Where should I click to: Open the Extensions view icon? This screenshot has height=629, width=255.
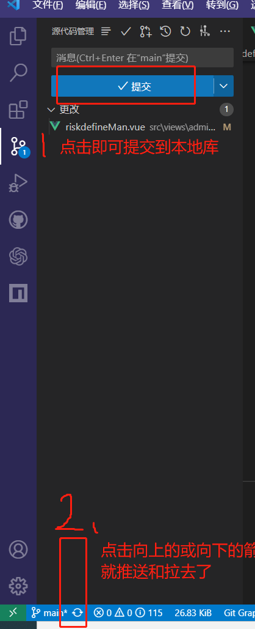click(18, 110)
